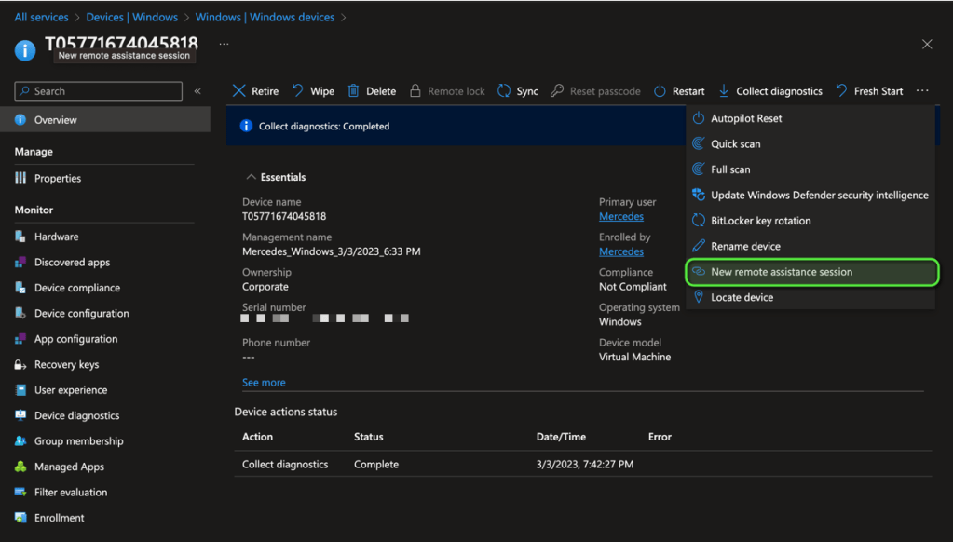The image size is (953, 542).
Task: Choose BitLocker key rotation option
Action: [760, 221]
